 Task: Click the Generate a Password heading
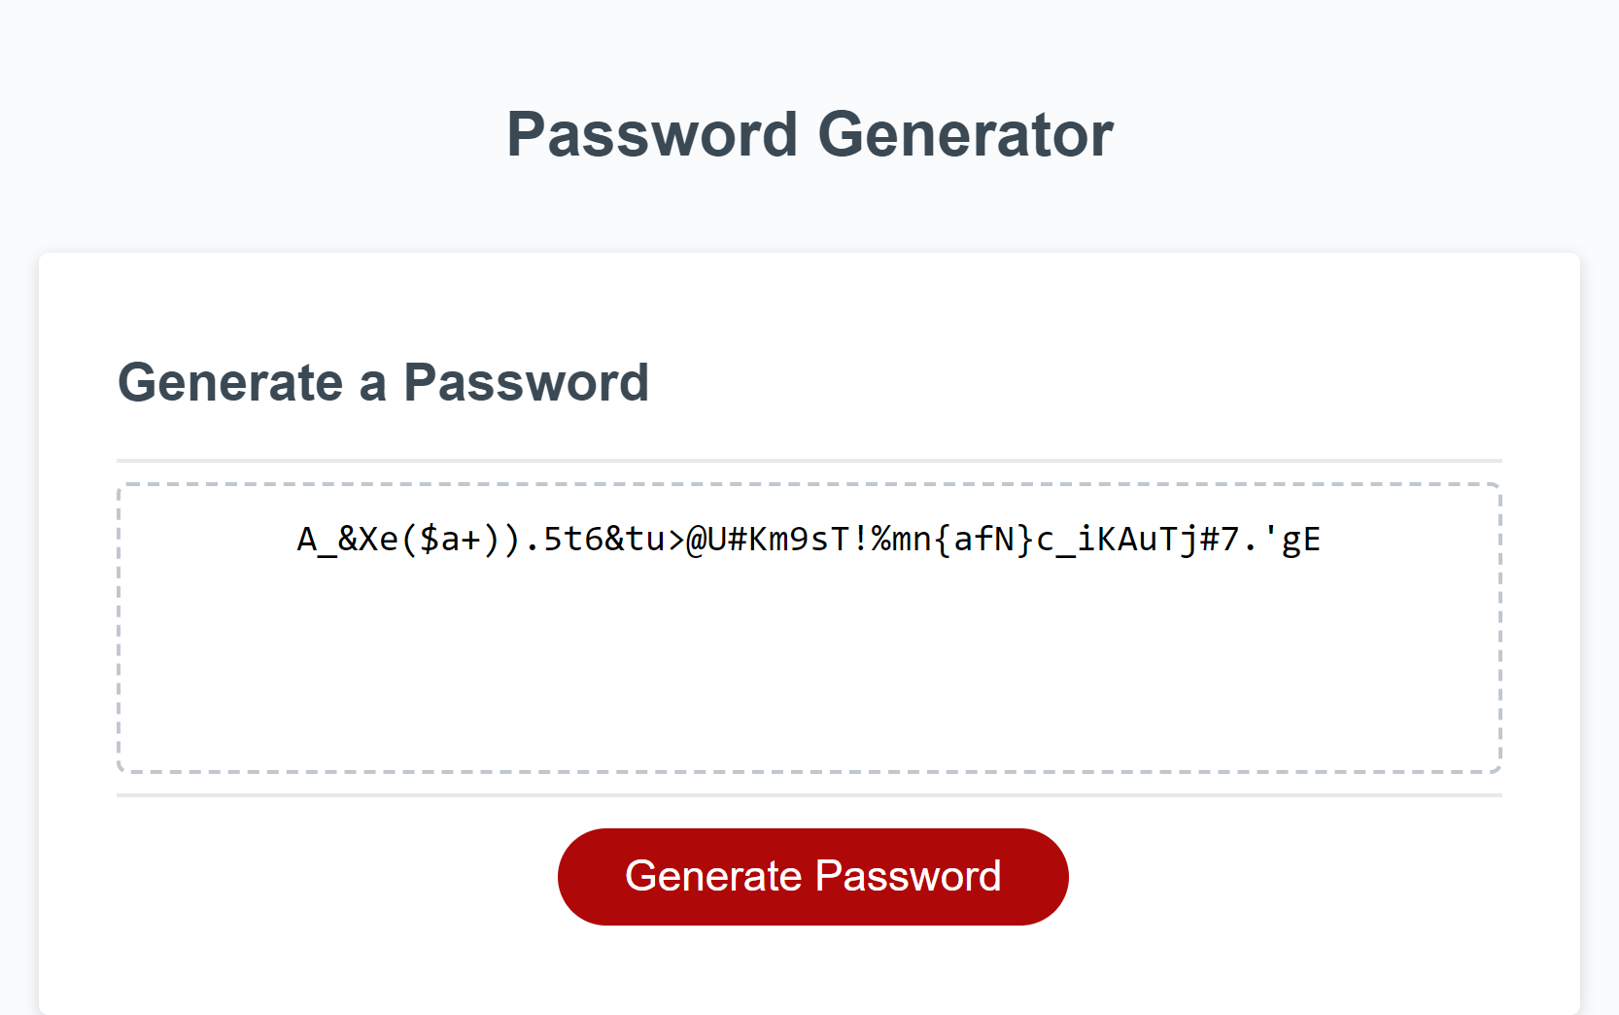coord(384,382)
